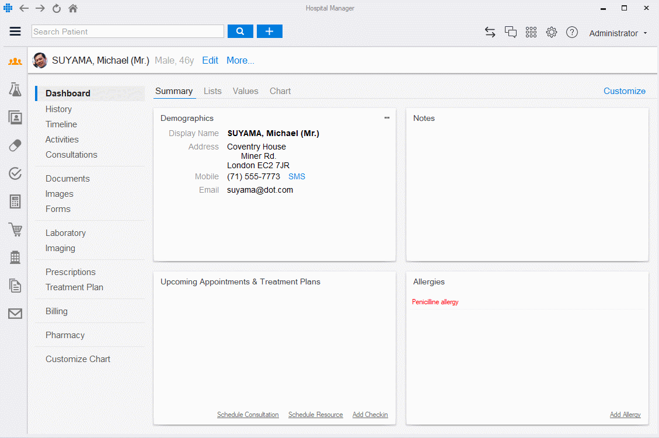Switch to the Lists tab
The height and width of the screenshot is (438, 659).
click(x=212, y=91)
